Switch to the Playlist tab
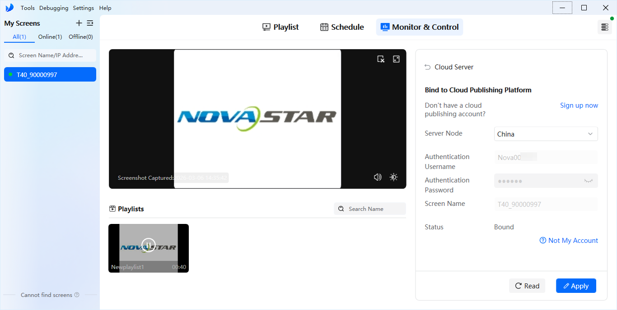The width and height of the screenshot is (617, 310). coord(280,27)
